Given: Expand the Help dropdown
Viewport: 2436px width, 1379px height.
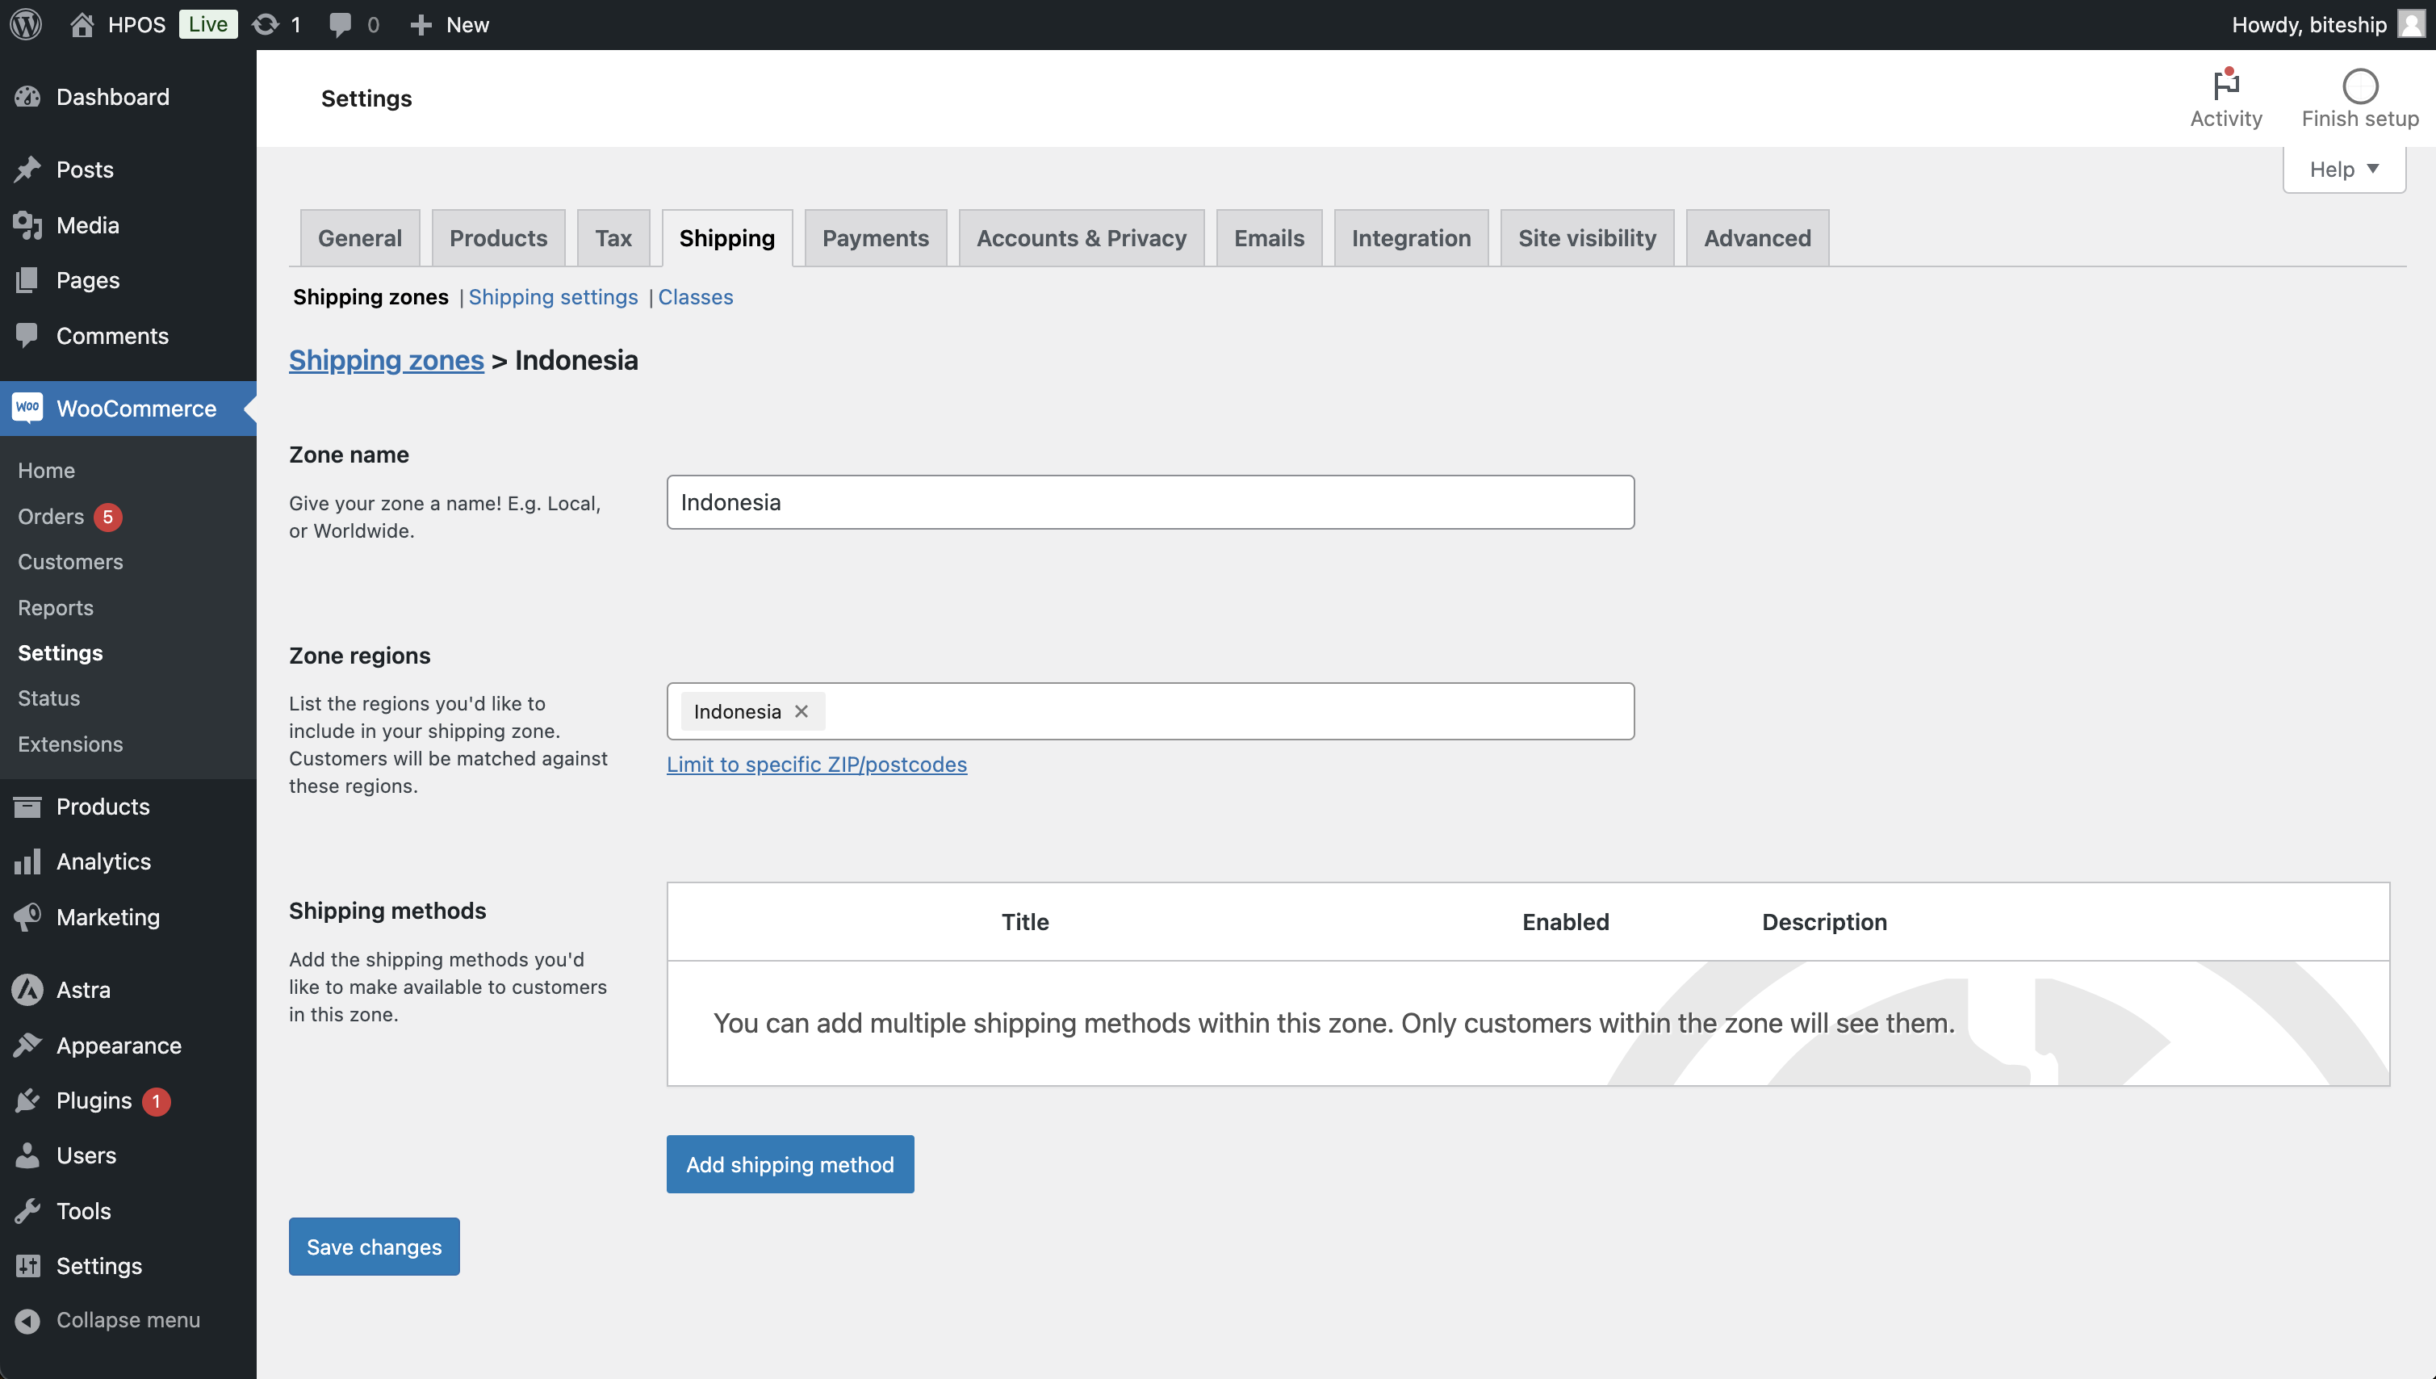Looking at the screenshot, I should click(2344, 170).
